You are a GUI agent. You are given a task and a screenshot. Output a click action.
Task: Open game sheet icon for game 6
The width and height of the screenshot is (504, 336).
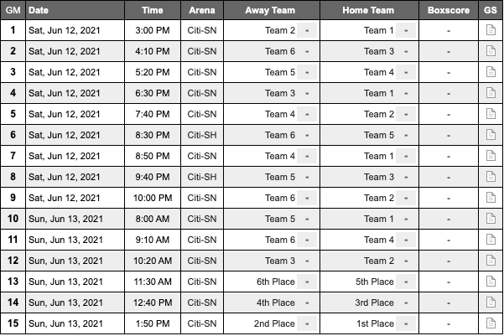click(x=491, y=135)
